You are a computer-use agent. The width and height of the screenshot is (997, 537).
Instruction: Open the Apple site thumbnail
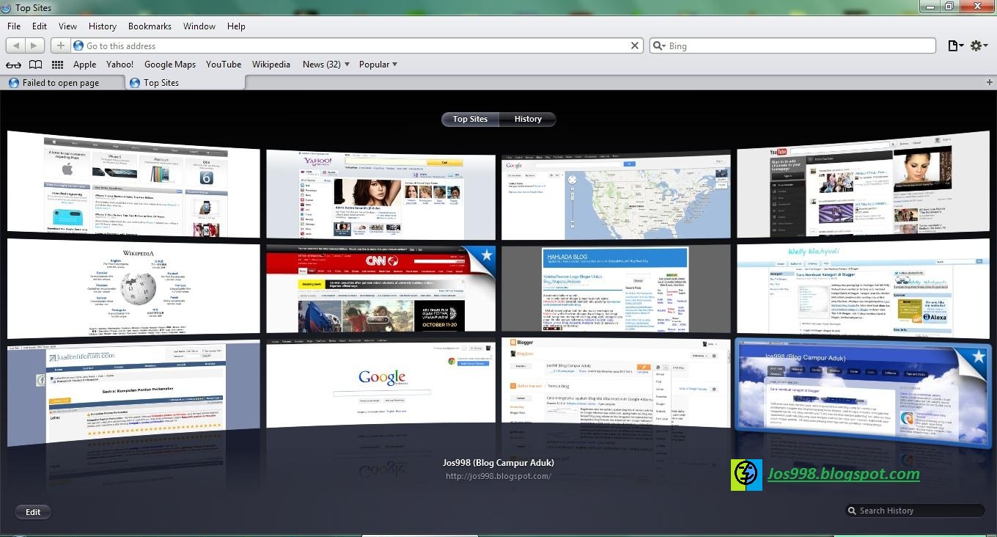click(x=133, y=184)
